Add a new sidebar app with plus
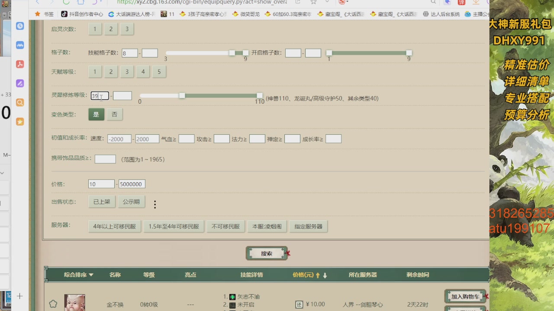The image size is (554, 311). (20, 296)
